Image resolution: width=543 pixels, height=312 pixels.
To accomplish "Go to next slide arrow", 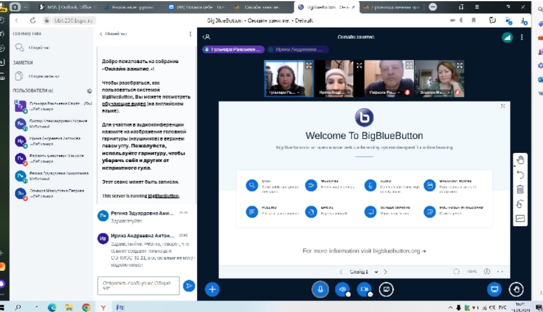I will [385, 272].
